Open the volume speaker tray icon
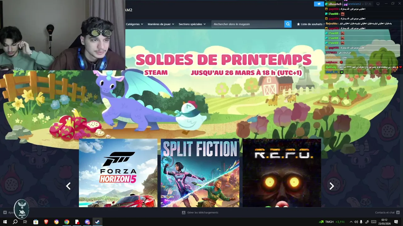 356,222
